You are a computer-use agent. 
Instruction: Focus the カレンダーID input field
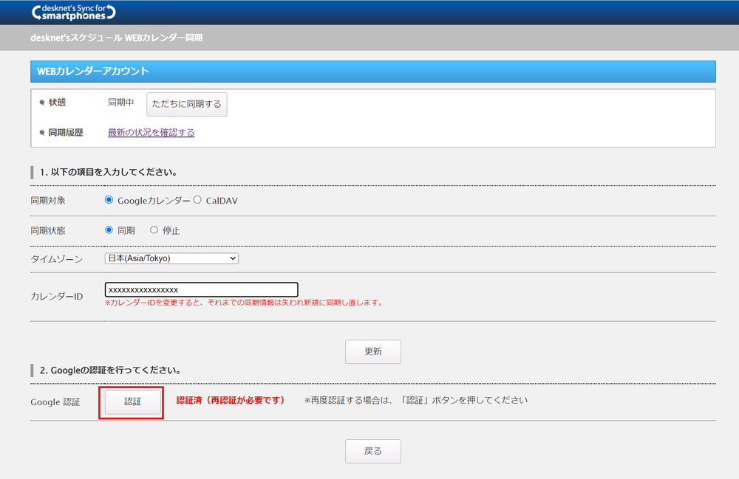[x=201, y=289]
